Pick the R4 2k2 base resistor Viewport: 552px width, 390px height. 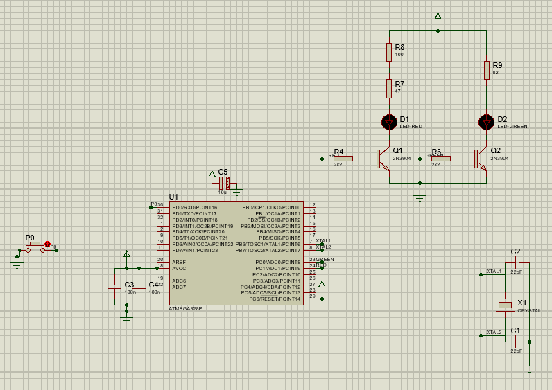343,159
